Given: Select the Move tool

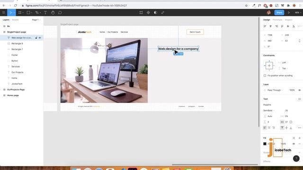Looking at the screenshot, I should [x=10, y=13].
